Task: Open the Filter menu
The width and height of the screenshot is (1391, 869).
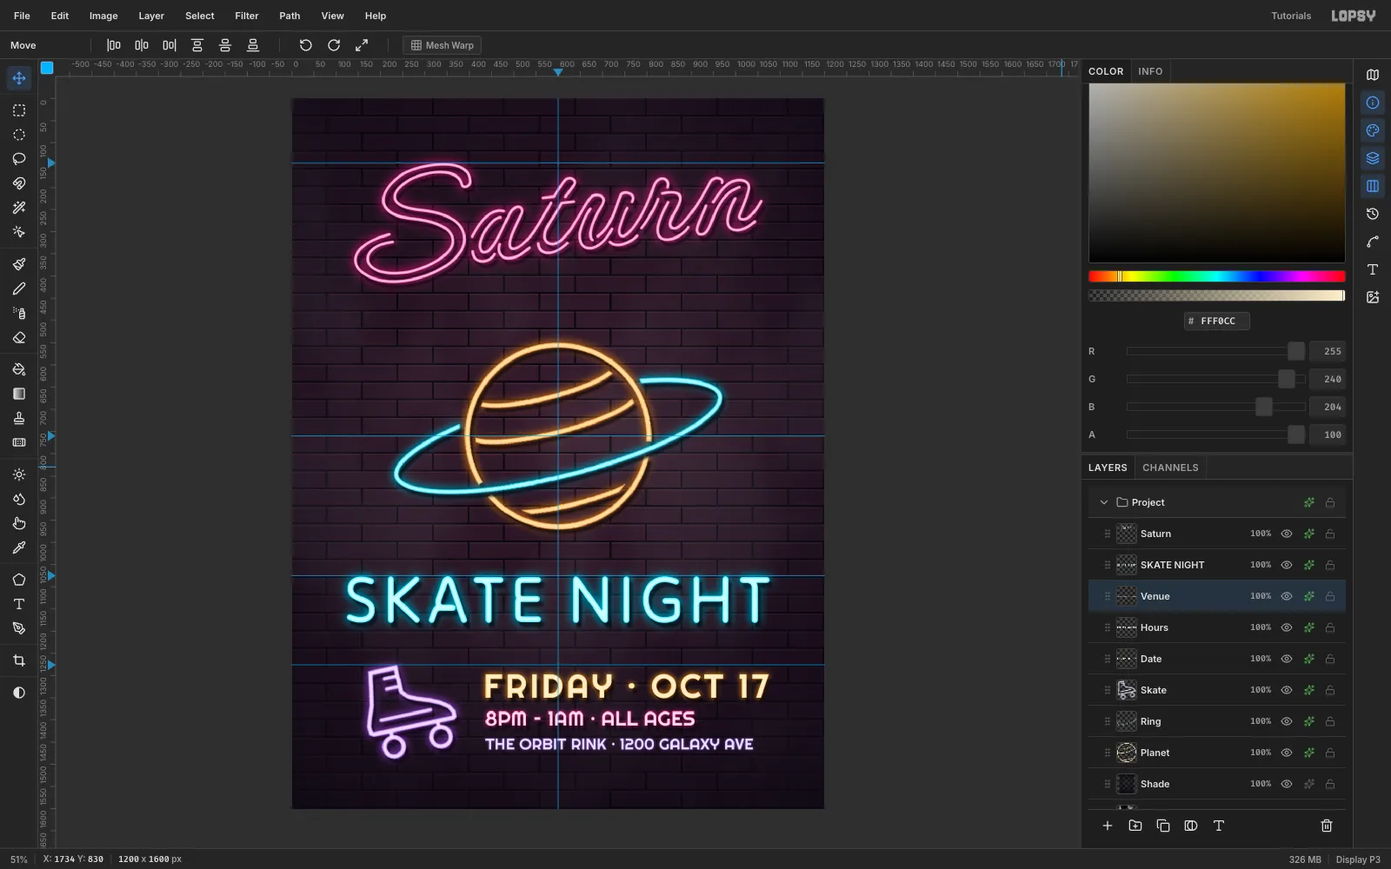Action: pos(247,16)
